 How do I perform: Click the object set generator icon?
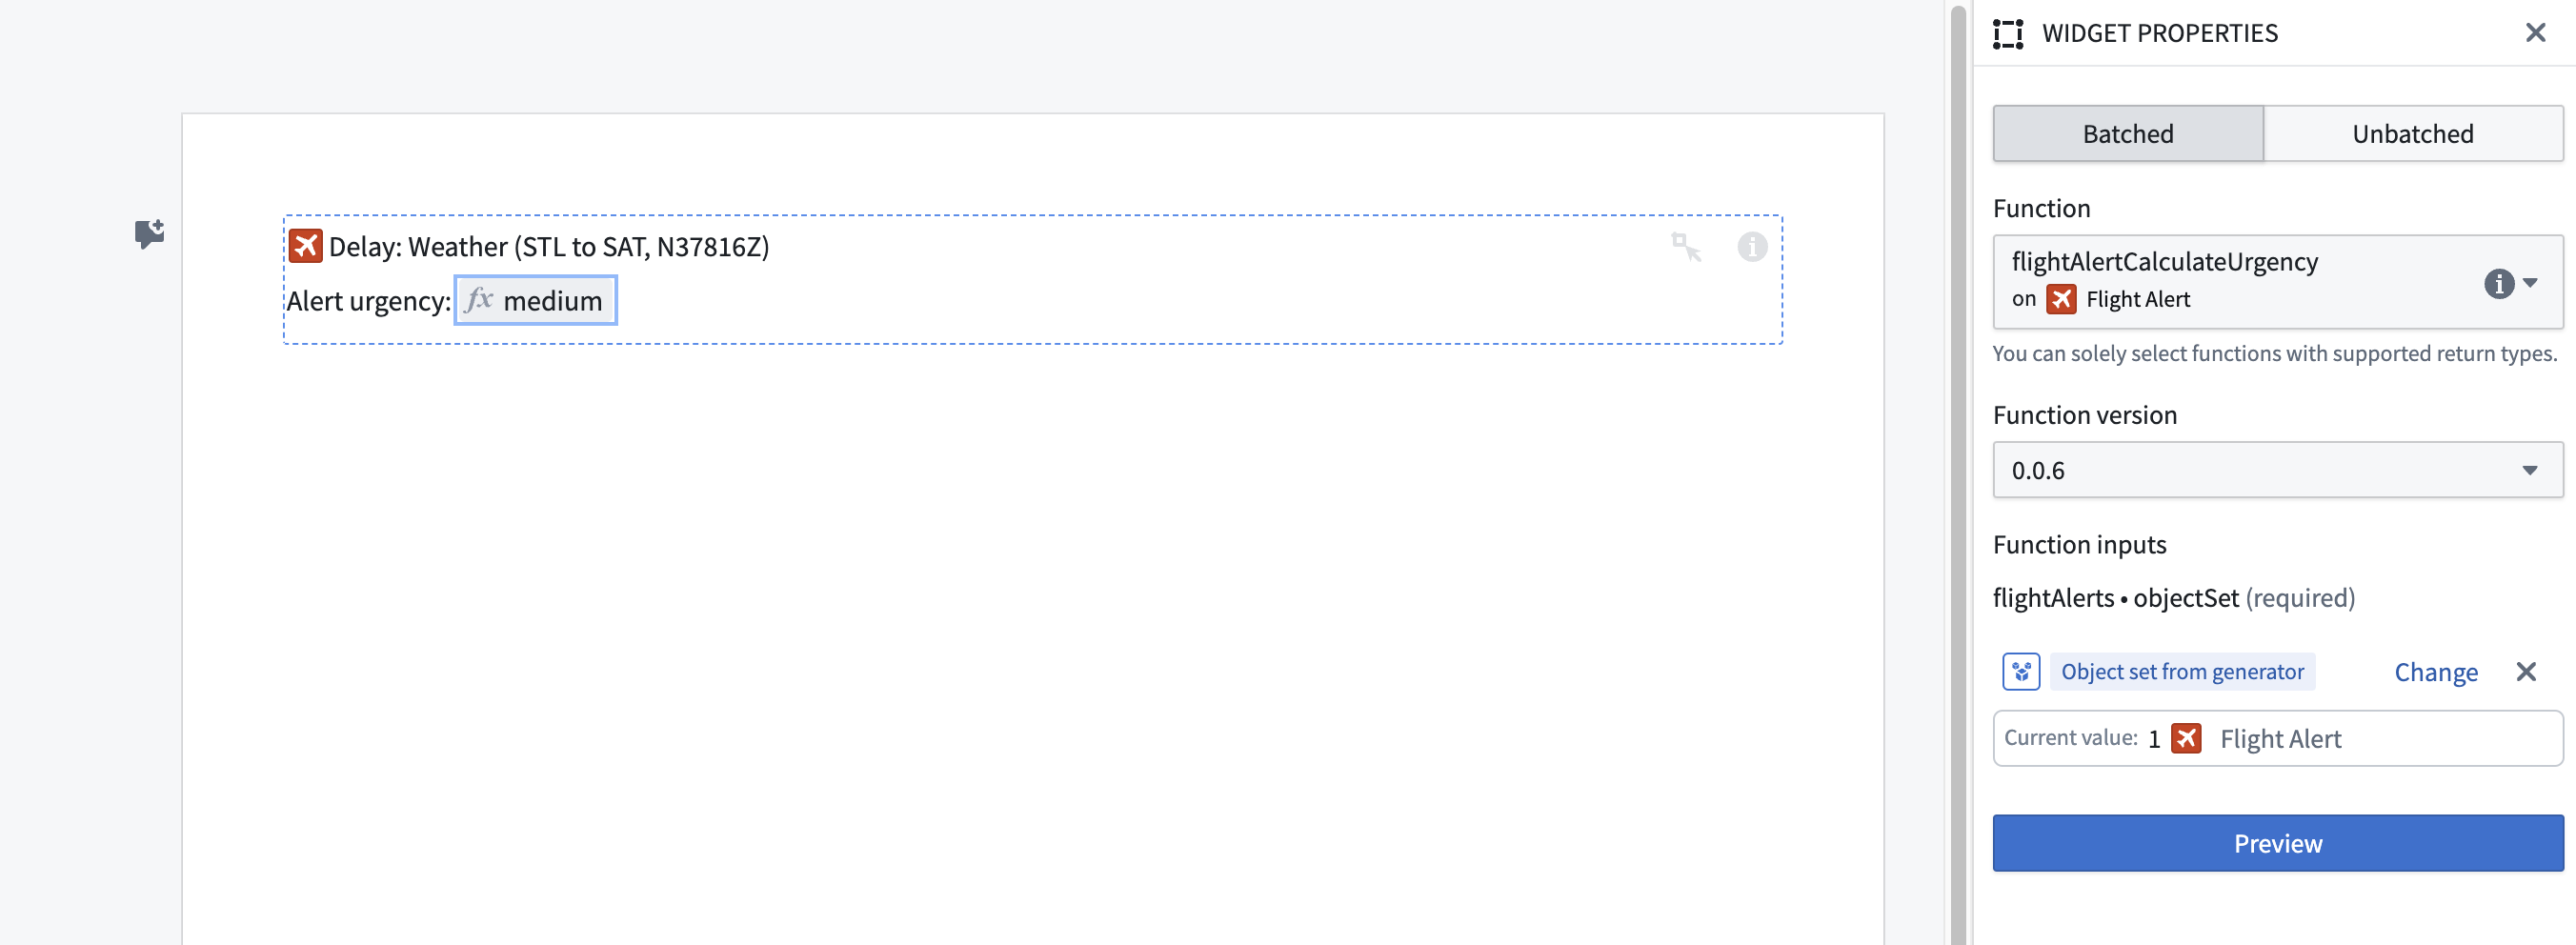tap(2021, 672)
